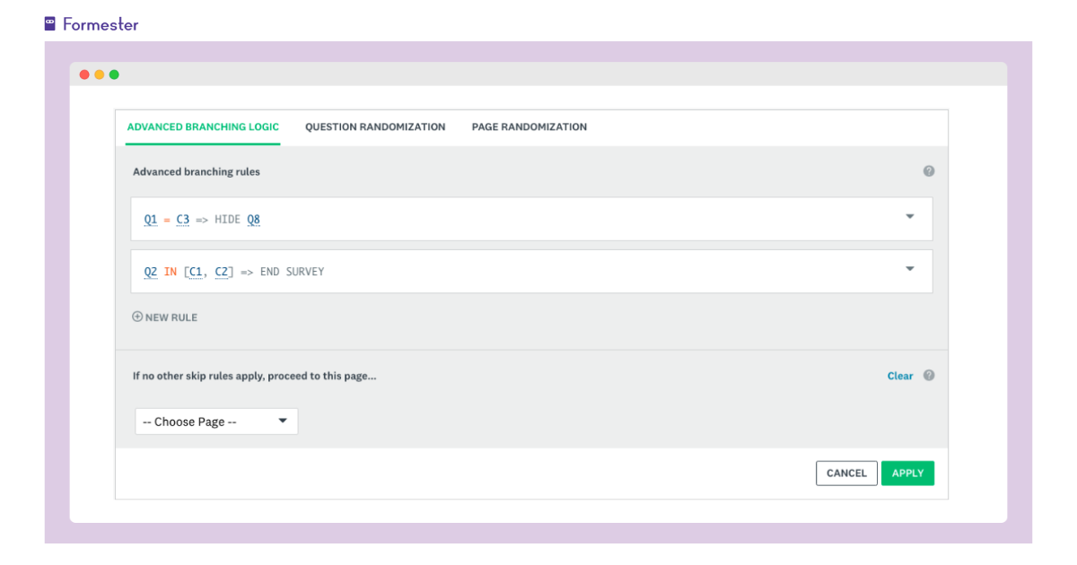
Task: Click the Formester logo icon
Action: click(x=49, y=22)
